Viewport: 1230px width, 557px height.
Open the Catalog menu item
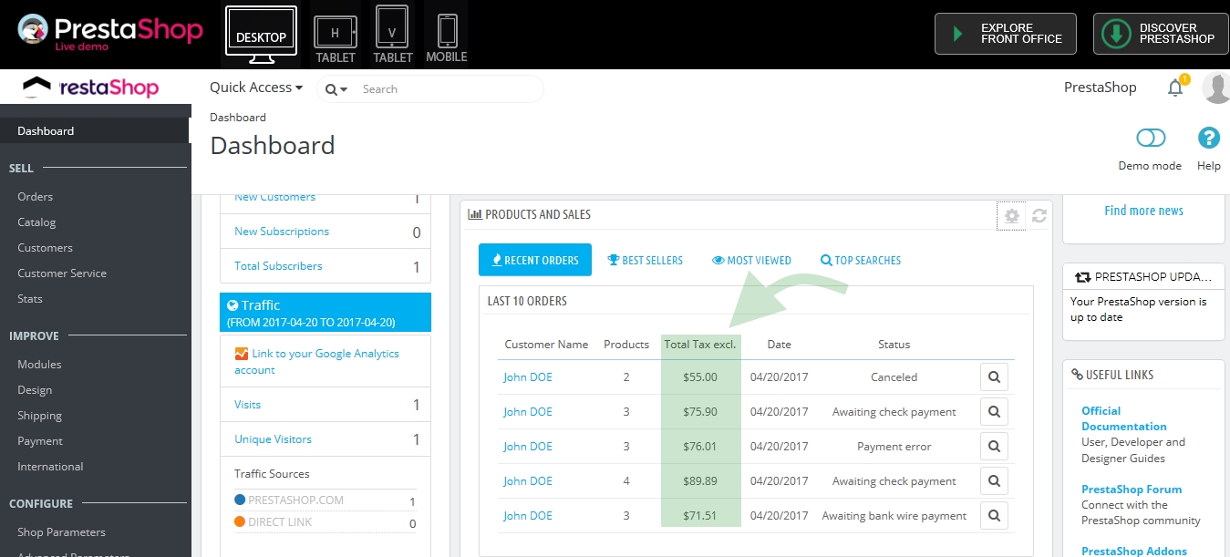[x=36, y=222]
